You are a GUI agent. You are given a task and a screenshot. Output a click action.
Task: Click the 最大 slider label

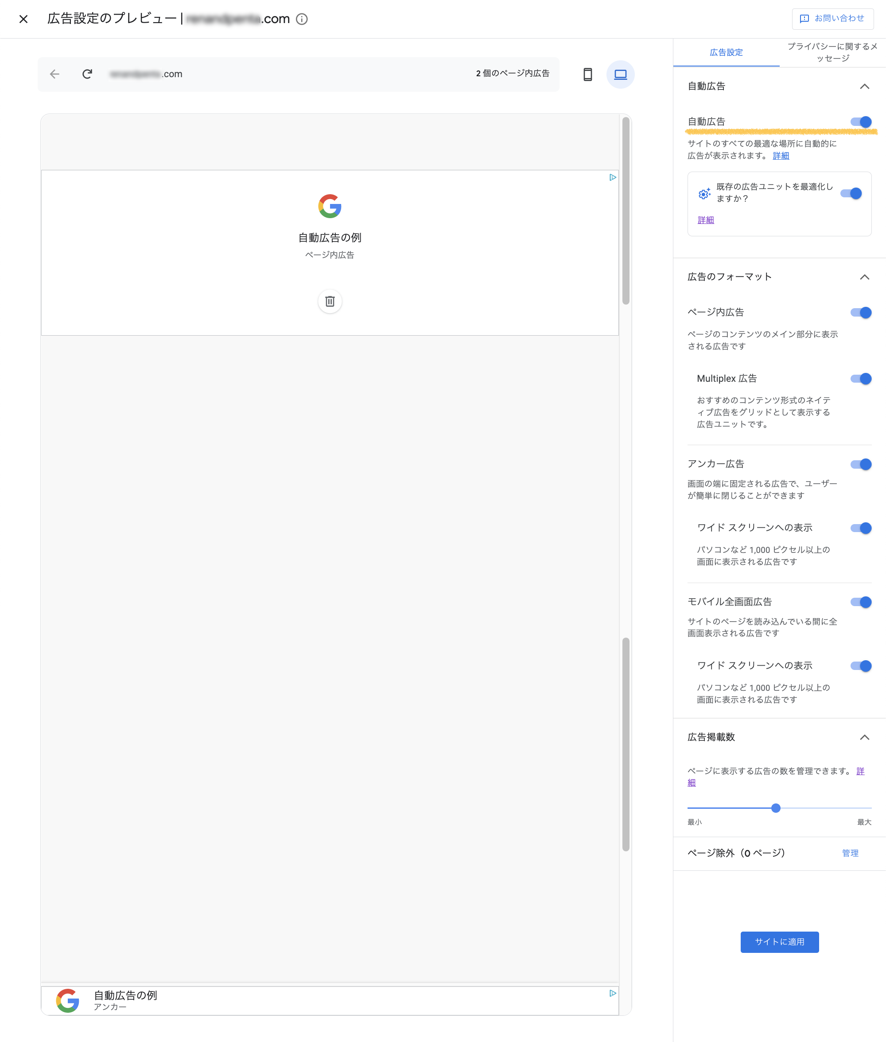[x=864, y=823]
